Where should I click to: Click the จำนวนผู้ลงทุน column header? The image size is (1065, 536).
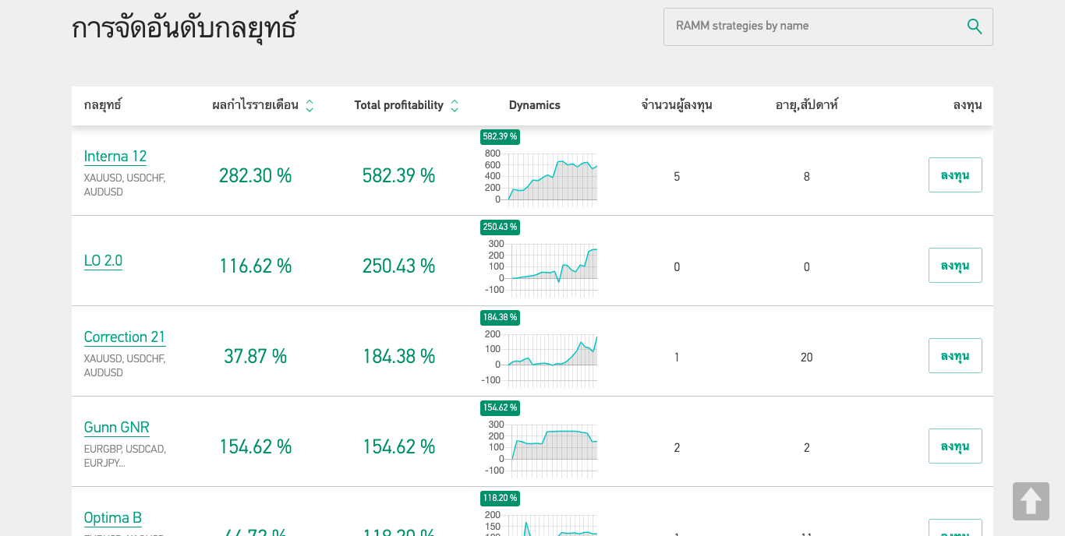677,105
